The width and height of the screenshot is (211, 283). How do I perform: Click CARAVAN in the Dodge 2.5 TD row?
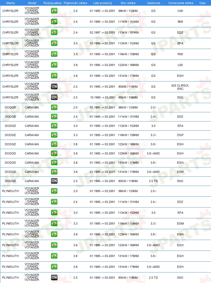coord(32,181)
